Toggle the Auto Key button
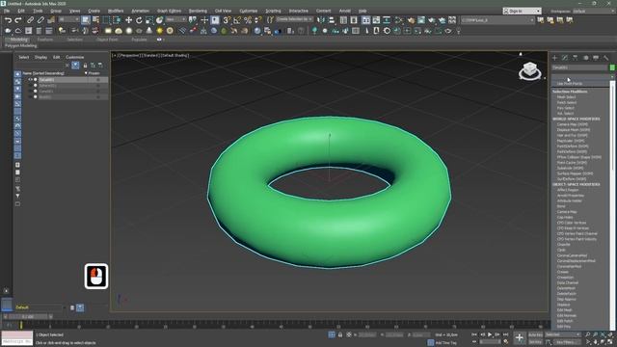The image size is (617, 347). tap(535, 334)
